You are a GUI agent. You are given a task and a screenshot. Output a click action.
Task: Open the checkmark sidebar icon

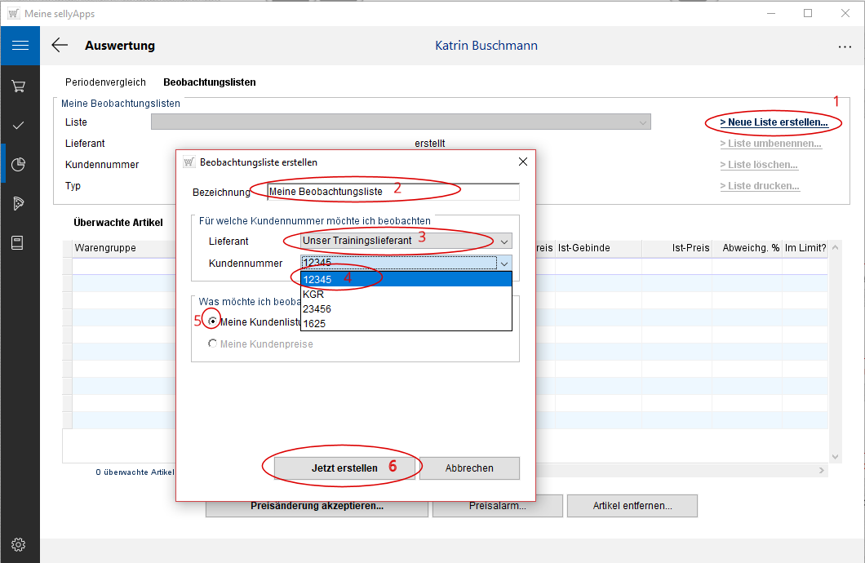[x=20, y=126]
